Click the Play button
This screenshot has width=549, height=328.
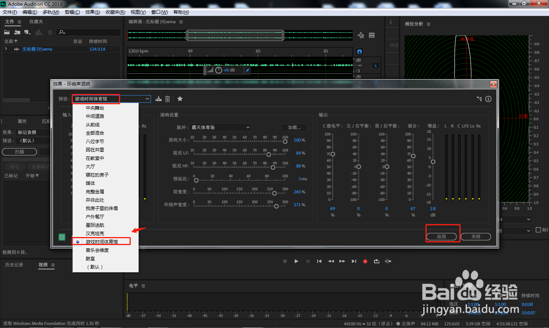point(296,261)
